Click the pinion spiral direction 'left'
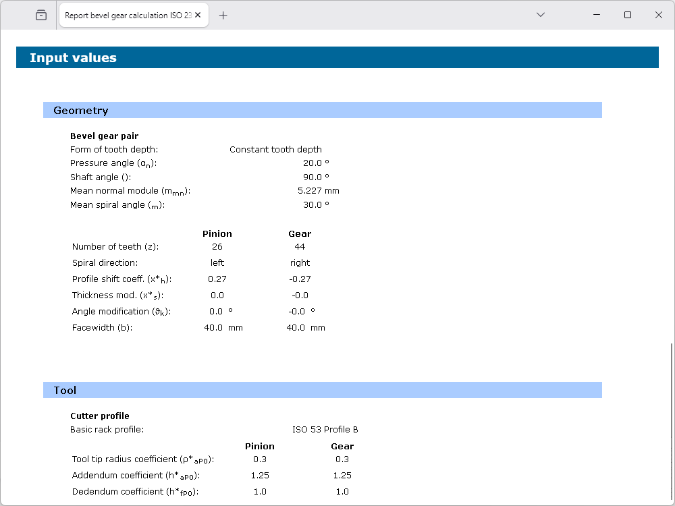The image size is (675, 506). [x=217, y=263]
